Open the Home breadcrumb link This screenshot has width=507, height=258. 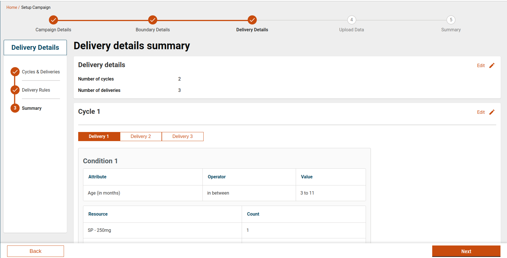[12, 7]
